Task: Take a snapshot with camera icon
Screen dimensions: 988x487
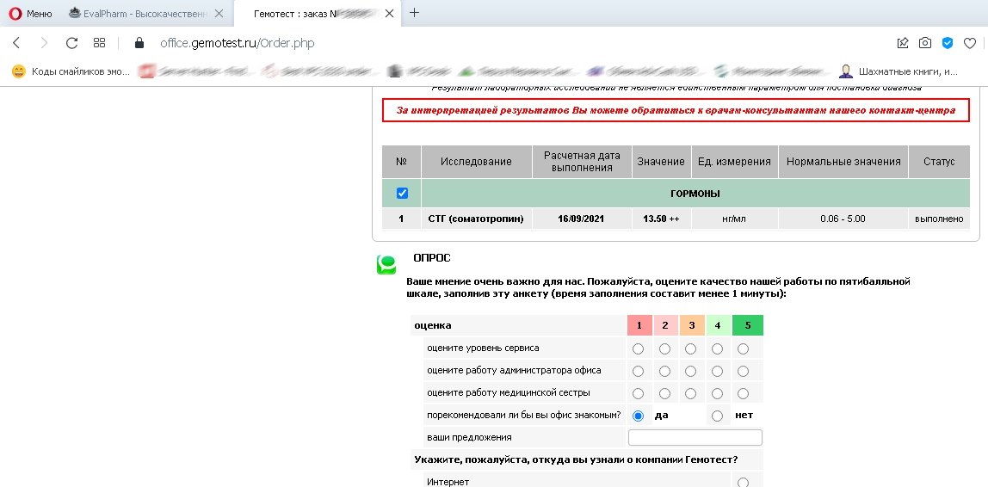Action: coord(924,43)
